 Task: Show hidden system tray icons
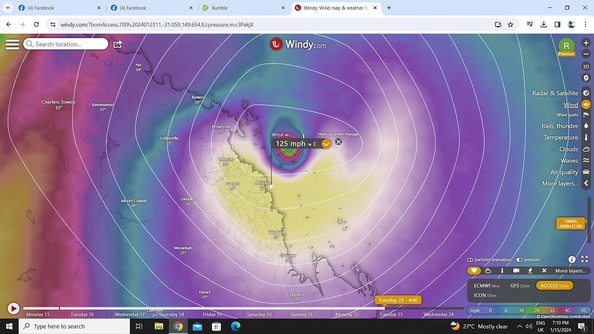[x=519, y=326]
